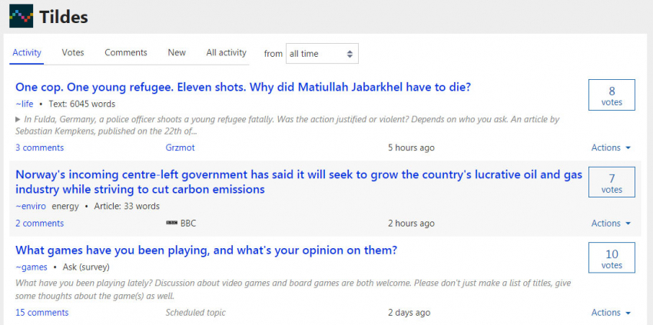
Task: Switch to the New tab
Action: click(177, 53)
